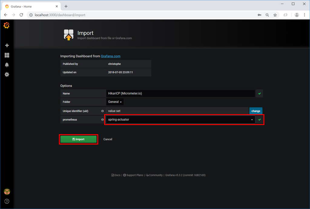Click the Name field HikariCP (Micrometer.io)

pyautogui.click(x=180, y=93)
